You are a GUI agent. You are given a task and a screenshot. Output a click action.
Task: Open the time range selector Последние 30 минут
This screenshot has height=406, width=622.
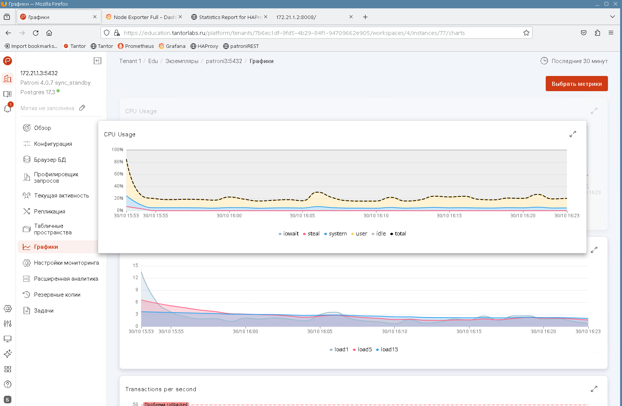pos(574,61)
